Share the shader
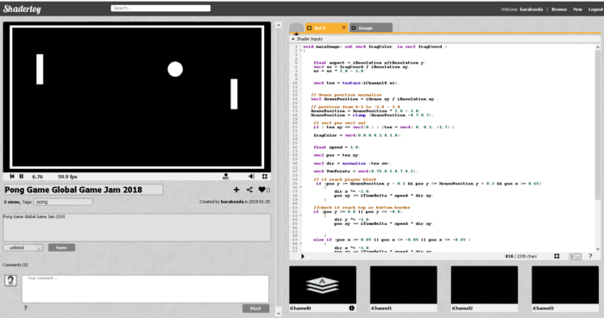Viewport: 604px width, 318px height. click(x=249, y=190)
